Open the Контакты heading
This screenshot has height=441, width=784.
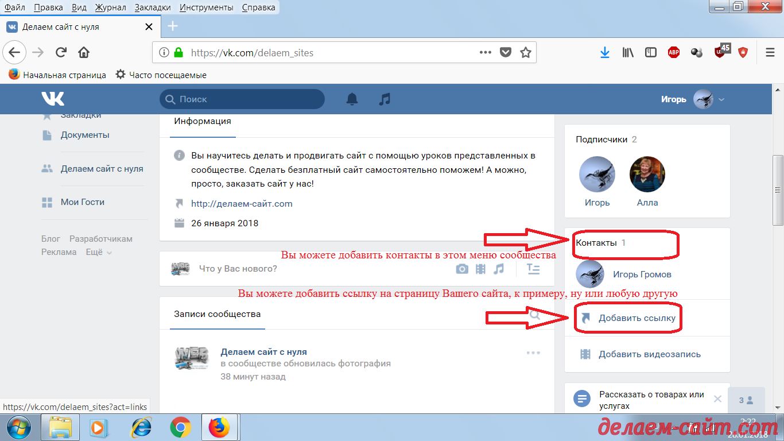coord(596,243)
